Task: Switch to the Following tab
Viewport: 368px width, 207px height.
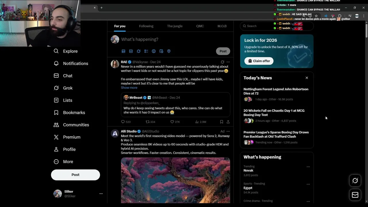Action: [146, 26]
